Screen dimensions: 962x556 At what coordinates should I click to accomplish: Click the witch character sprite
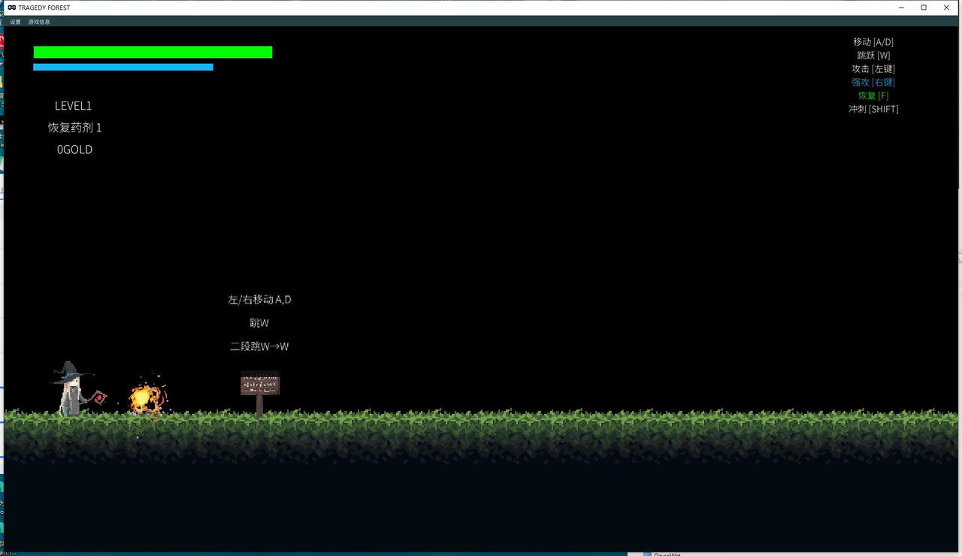(70, 391)
